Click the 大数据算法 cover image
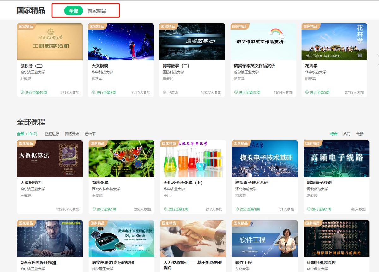The height and width of the screenshot is (272, 379). [50, 159]
